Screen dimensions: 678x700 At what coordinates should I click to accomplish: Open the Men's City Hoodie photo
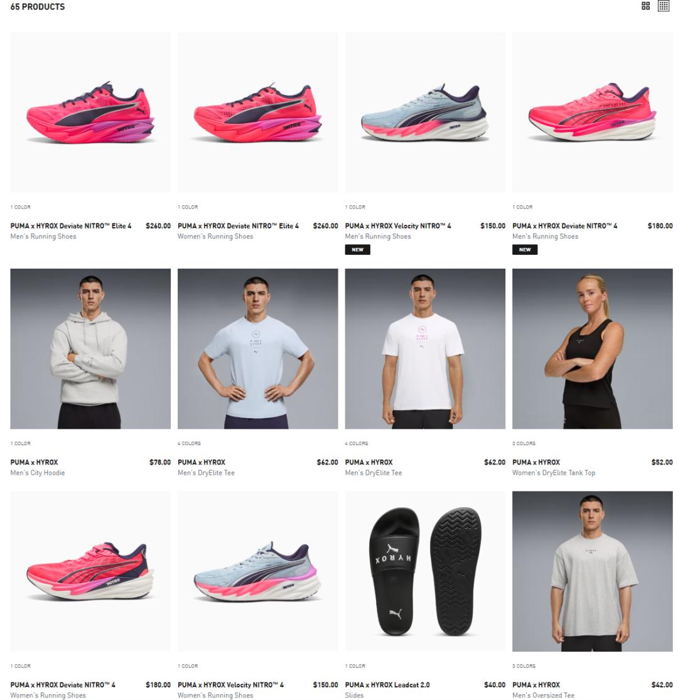(90, 348)
